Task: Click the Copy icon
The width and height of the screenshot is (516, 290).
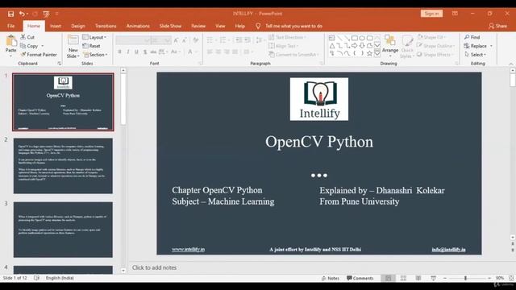Action: point(23,46)
